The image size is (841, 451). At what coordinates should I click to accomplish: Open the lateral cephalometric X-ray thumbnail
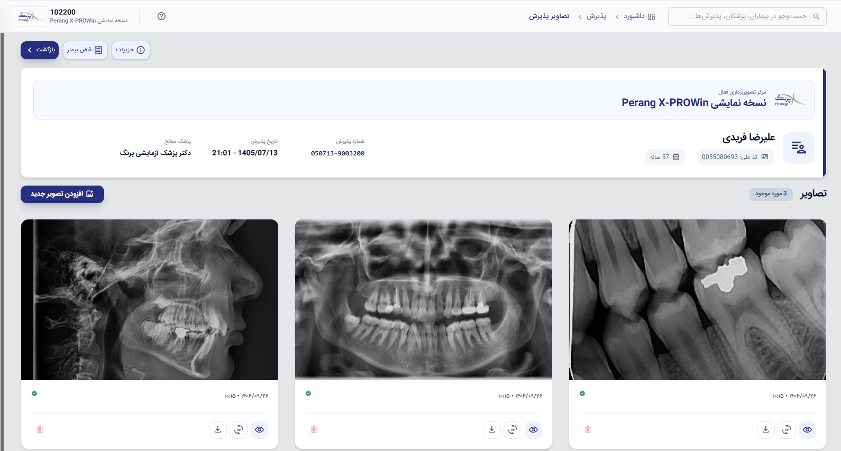[x=150, y=300]
